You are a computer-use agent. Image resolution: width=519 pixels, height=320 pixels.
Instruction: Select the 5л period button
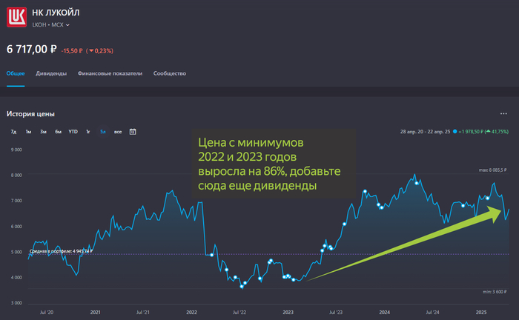click(x=103, y=131)
